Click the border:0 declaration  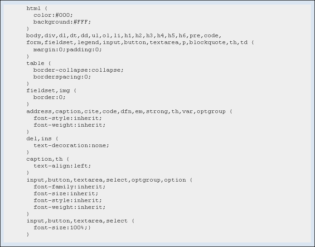49,97
